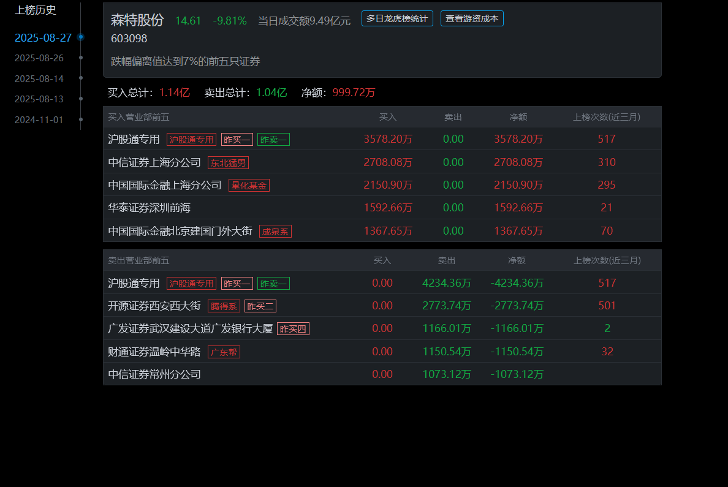The image size is (728, 487).
Task: Click net value -2773.74万
Action: [517, 306]
